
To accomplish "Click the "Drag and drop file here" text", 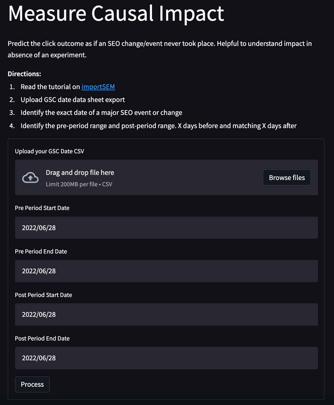I will point(80,172).
